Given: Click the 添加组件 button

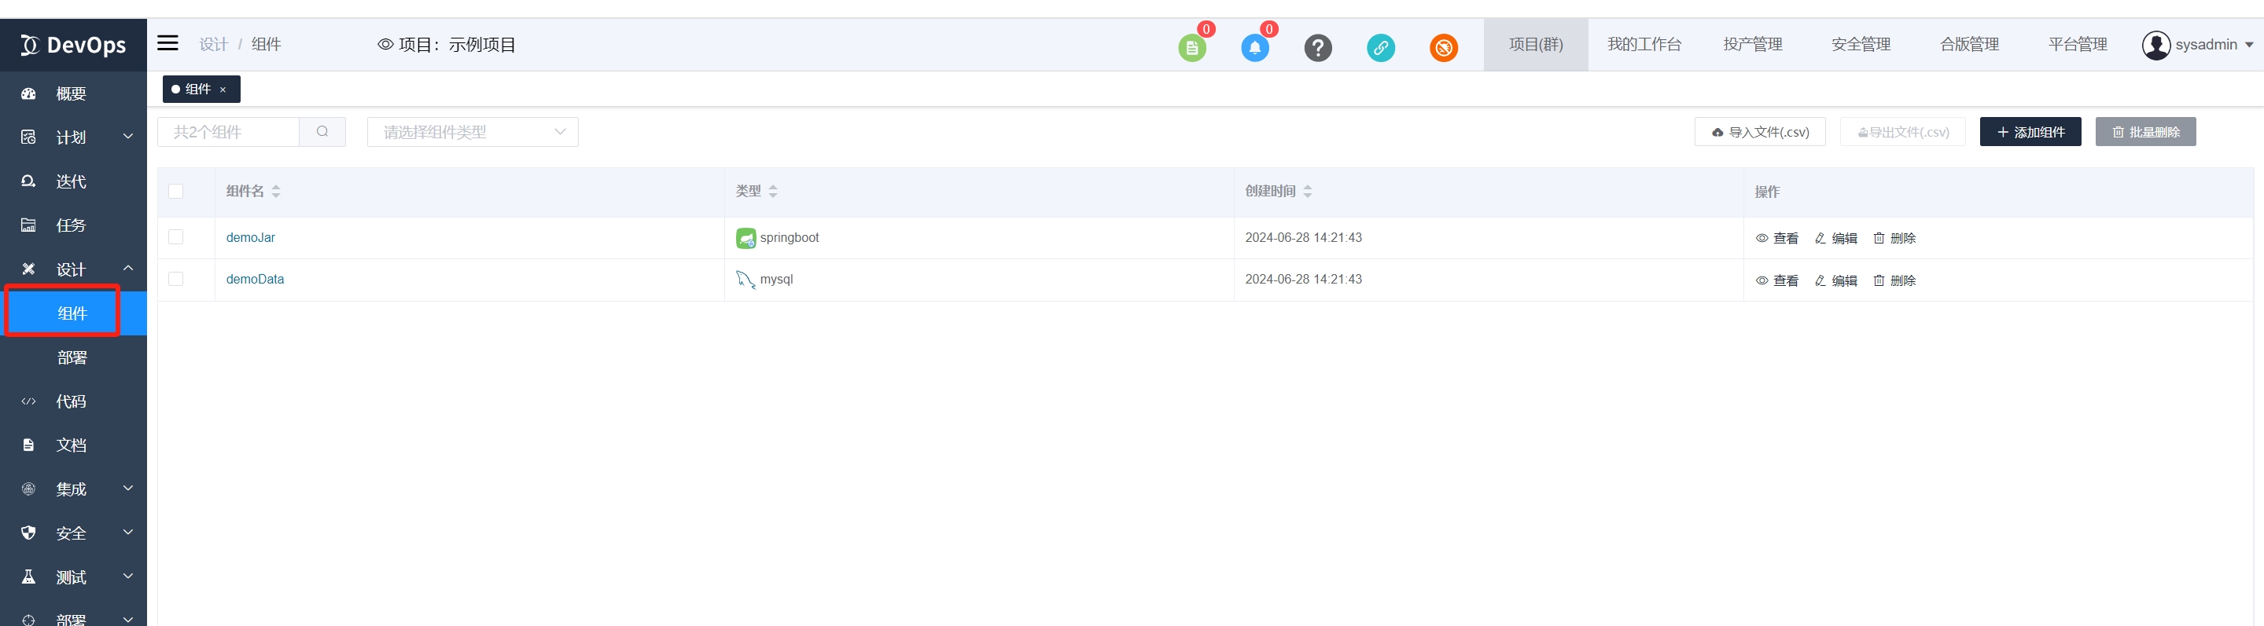Looking at the screenshot, I should pyautogui.click(x=2030, y=132).
